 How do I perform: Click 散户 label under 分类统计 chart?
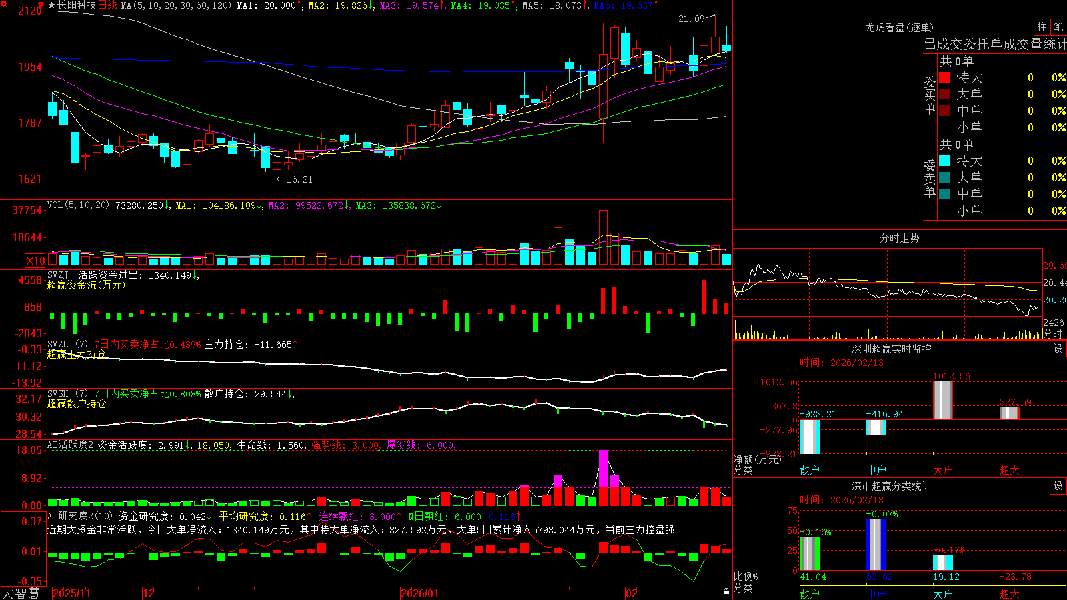810,594
